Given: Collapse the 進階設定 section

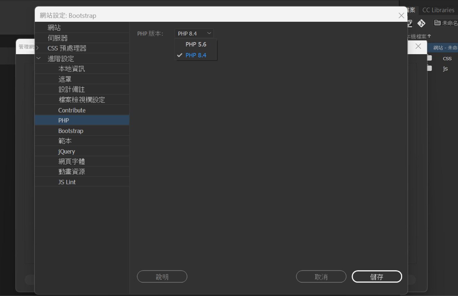Looking at the screenshot, I should tap(39, 58).
